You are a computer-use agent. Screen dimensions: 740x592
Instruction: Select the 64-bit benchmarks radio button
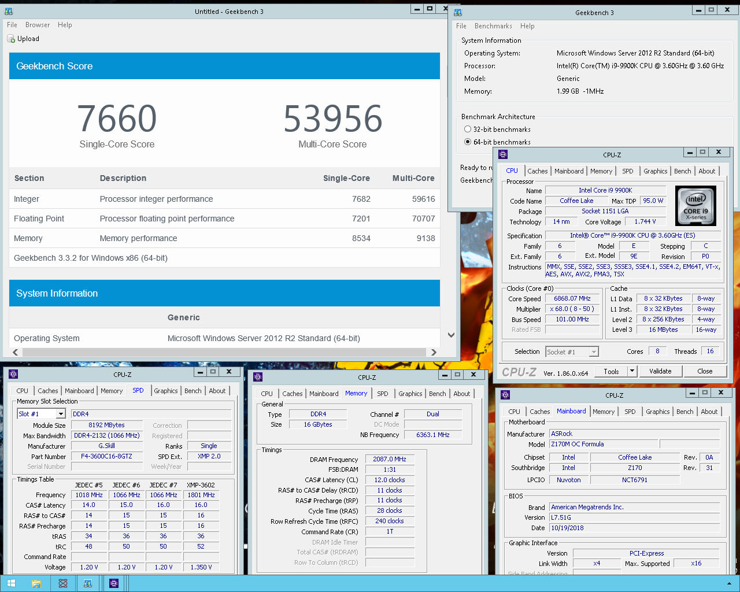[468, 142]
